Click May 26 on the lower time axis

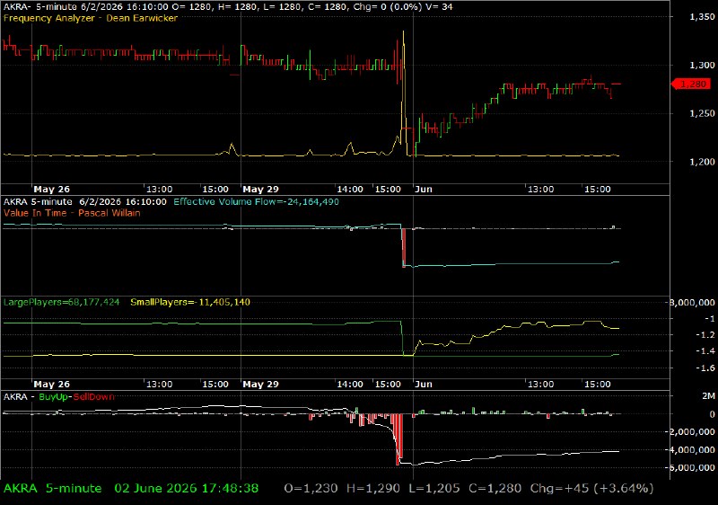52,384
